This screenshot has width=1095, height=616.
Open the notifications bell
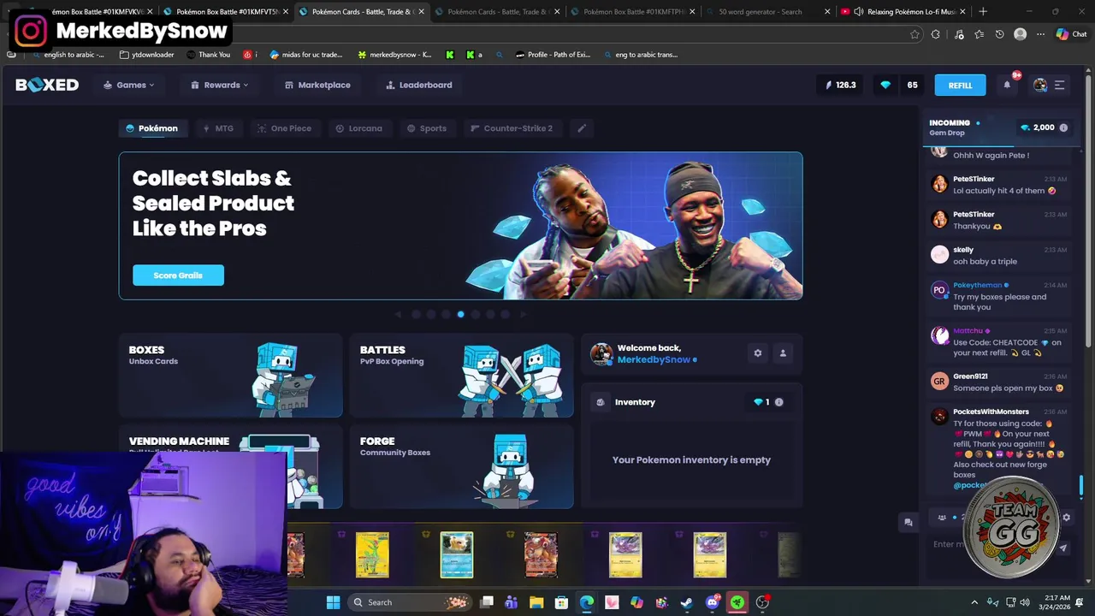click(1007, 85)
